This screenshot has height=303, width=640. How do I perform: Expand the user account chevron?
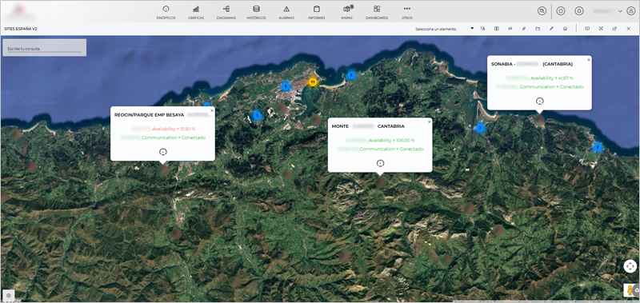(621, 11)
